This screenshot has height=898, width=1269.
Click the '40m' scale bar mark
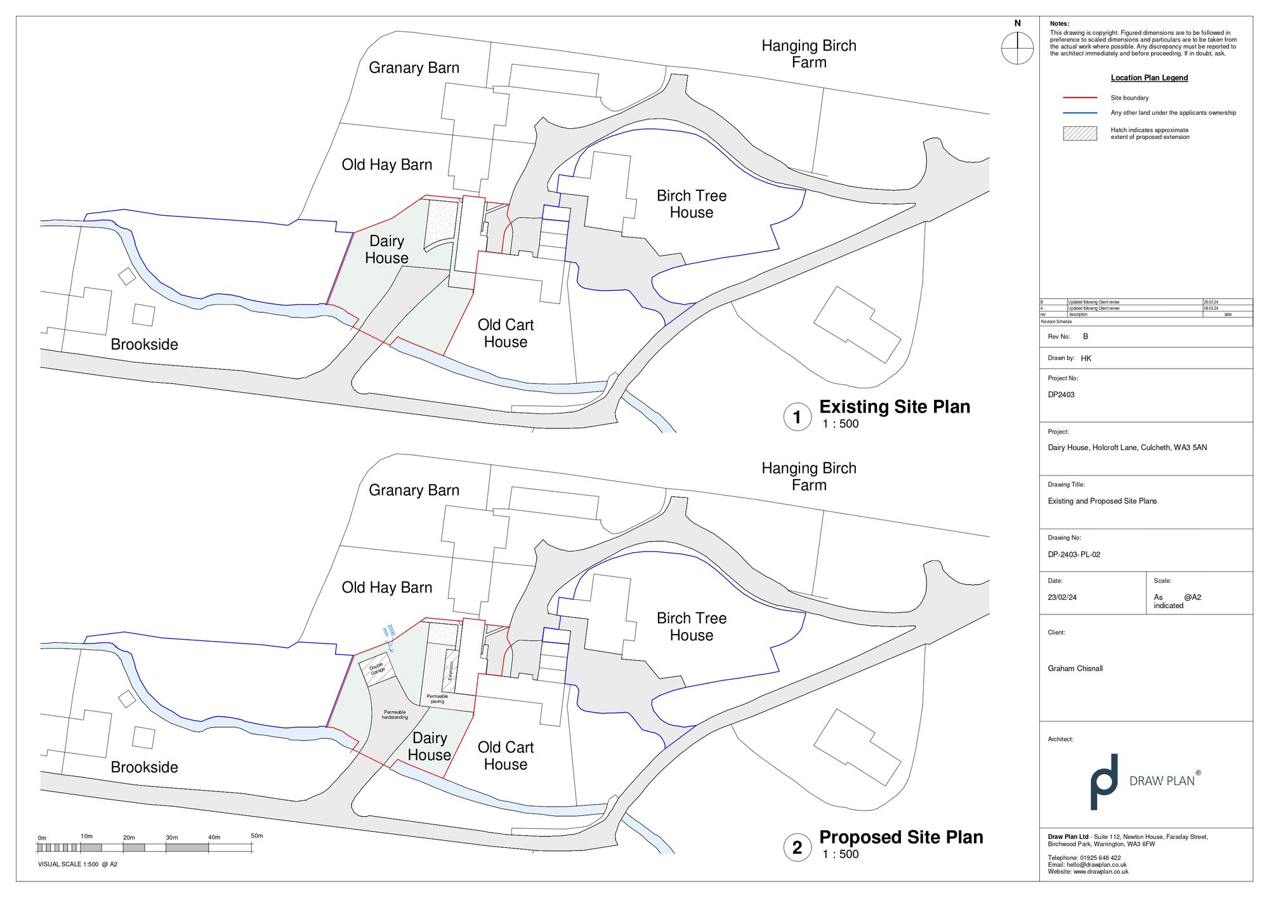pyautogui.click(x=214, y=838)
